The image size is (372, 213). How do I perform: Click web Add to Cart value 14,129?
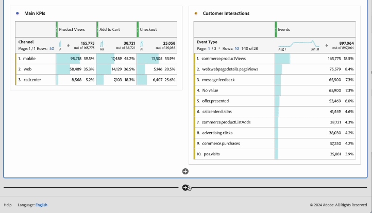pyautogui.click(x=117, y=69)
